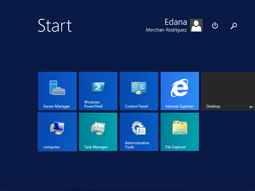Switch to the Desktop tile
This screenshot has height=191, width=255.
click(228, 91)
